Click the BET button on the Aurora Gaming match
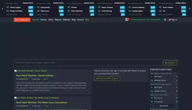Viewport: 192px width, 110px height. 153,14
